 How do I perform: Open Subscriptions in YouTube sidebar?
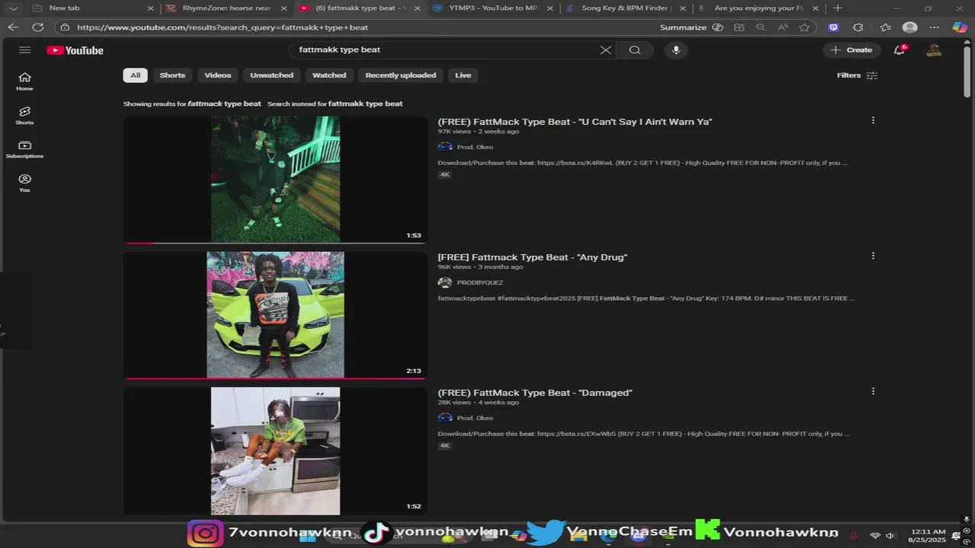(24, 149)
